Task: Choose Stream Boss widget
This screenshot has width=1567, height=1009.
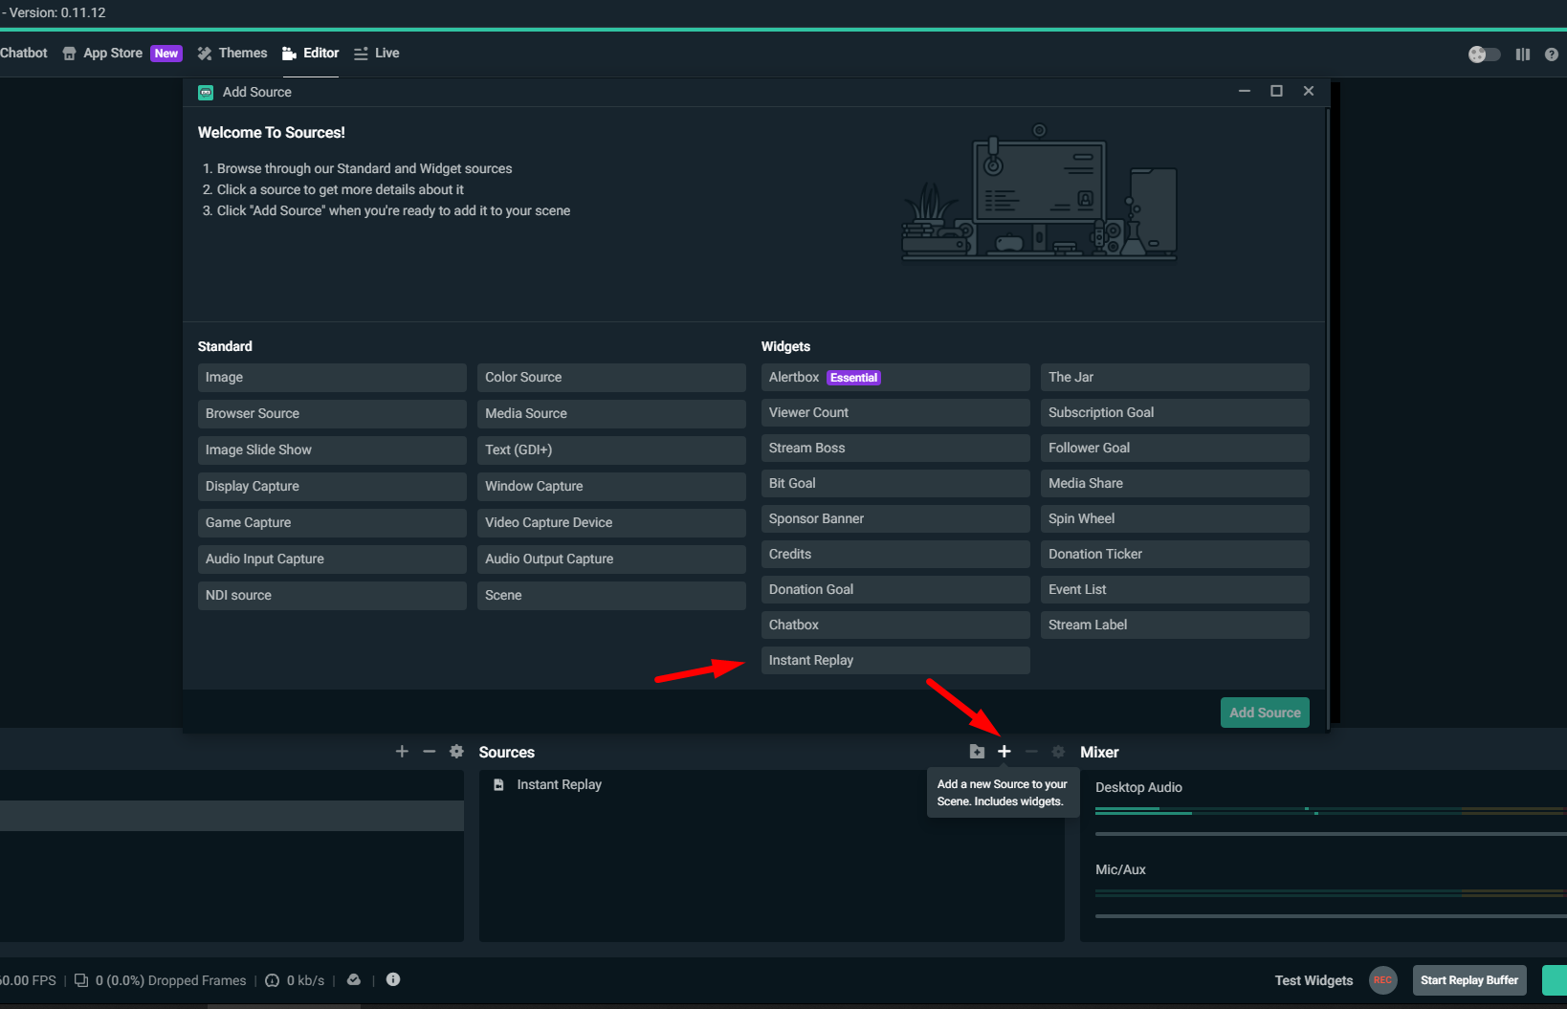Action: [895, 448]
